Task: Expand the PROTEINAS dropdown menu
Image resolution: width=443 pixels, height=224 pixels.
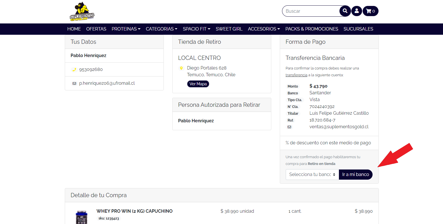Action: (x=126, y=29)
